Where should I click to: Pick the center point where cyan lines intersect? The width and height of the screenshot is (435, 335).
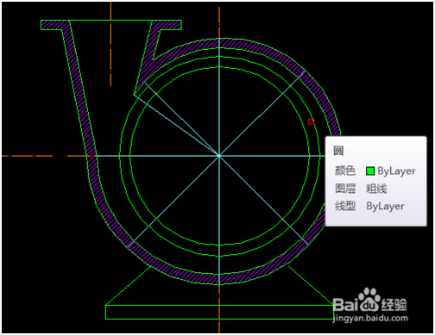click(219, 156)
